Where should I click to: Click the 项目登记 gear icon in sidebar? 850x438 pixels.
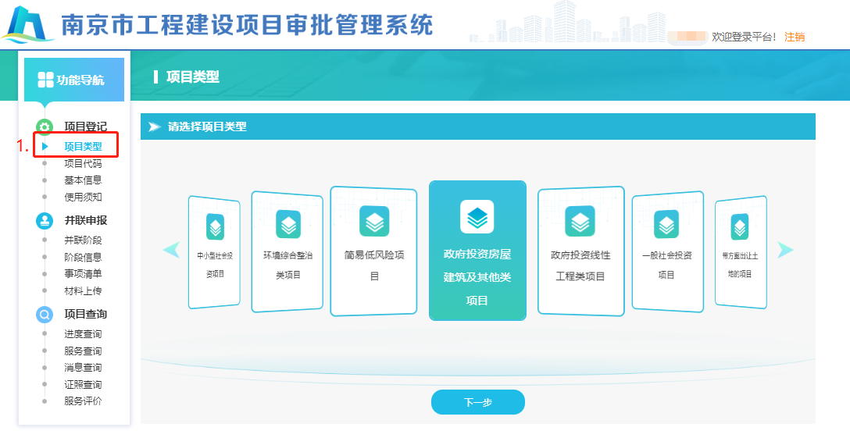point(45,126)
